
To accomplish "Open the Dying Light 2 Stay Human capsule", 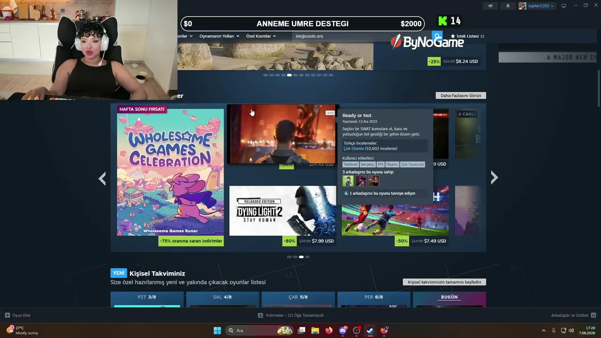I will click(x=283, y=211).
